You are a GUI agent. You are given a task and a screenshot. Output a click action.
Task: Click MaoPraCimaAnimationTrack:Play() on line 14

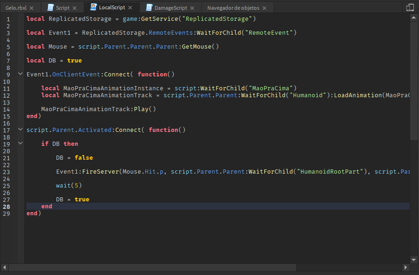pos(98,109)
